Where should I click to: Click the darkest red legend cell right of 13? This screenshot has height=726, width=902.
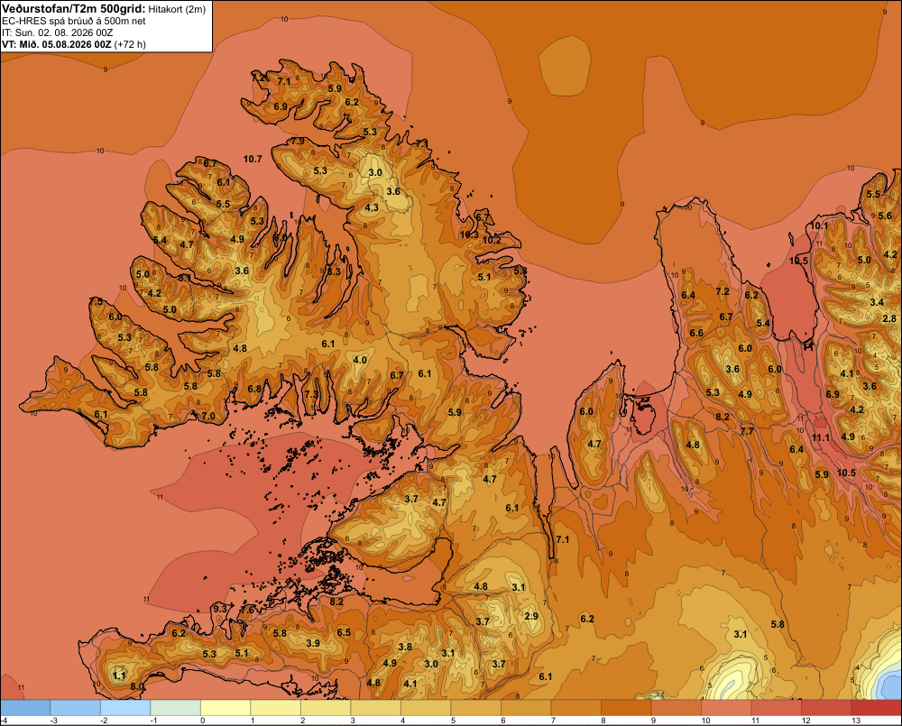tap(876, 708)
